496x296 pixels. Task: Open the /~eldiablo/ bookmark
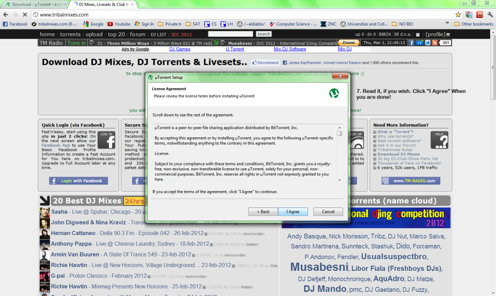click(251, 24)
